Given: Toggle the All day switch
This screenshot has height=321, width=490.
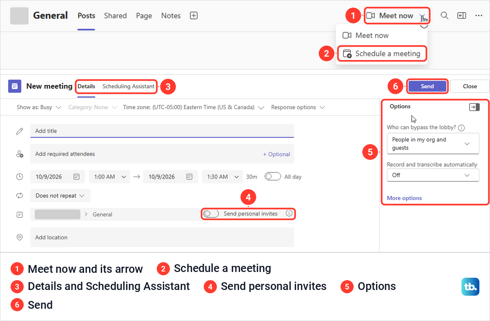Looking at the screenshot, I should pyautogui.click(x=273, y=176).
